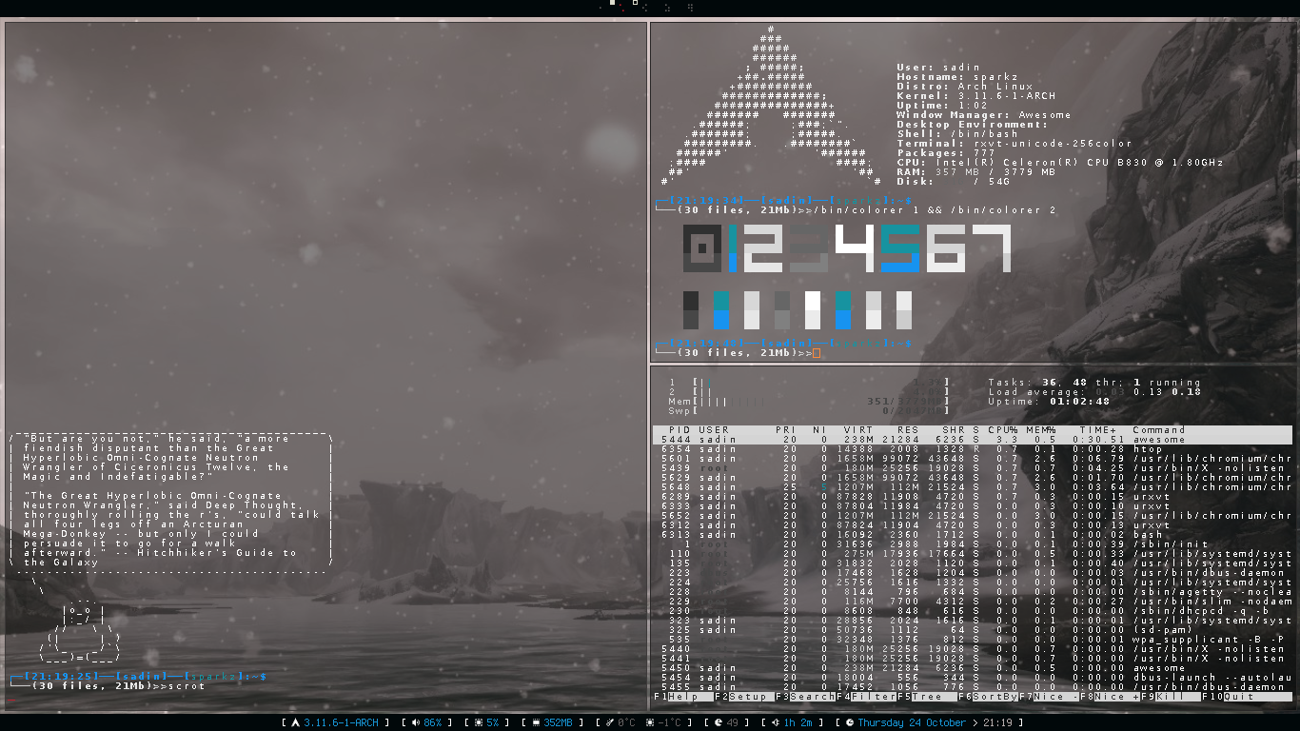Click F3 Search in htop
The image size is (1300, 731).
click(805, 697)
